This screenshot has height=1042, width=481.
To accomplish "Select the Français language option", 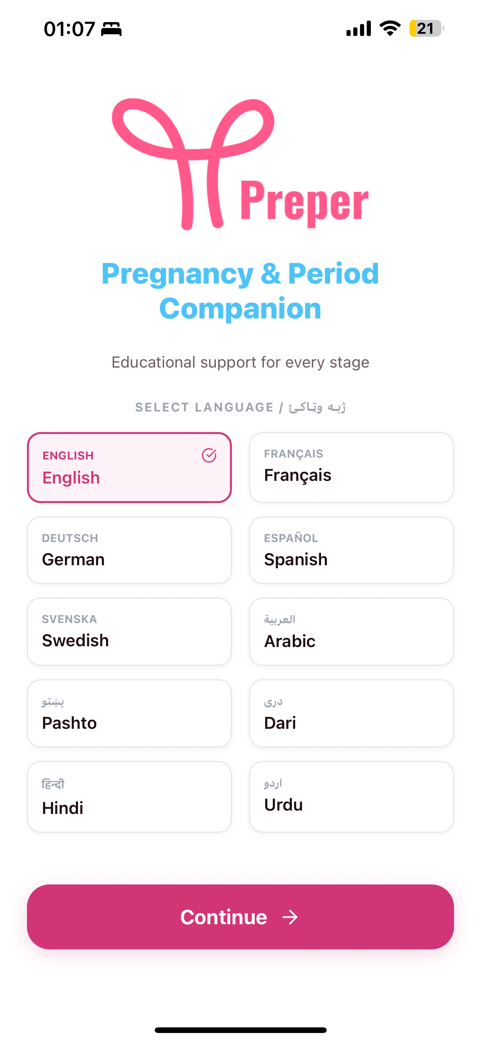I will (351, 468).
